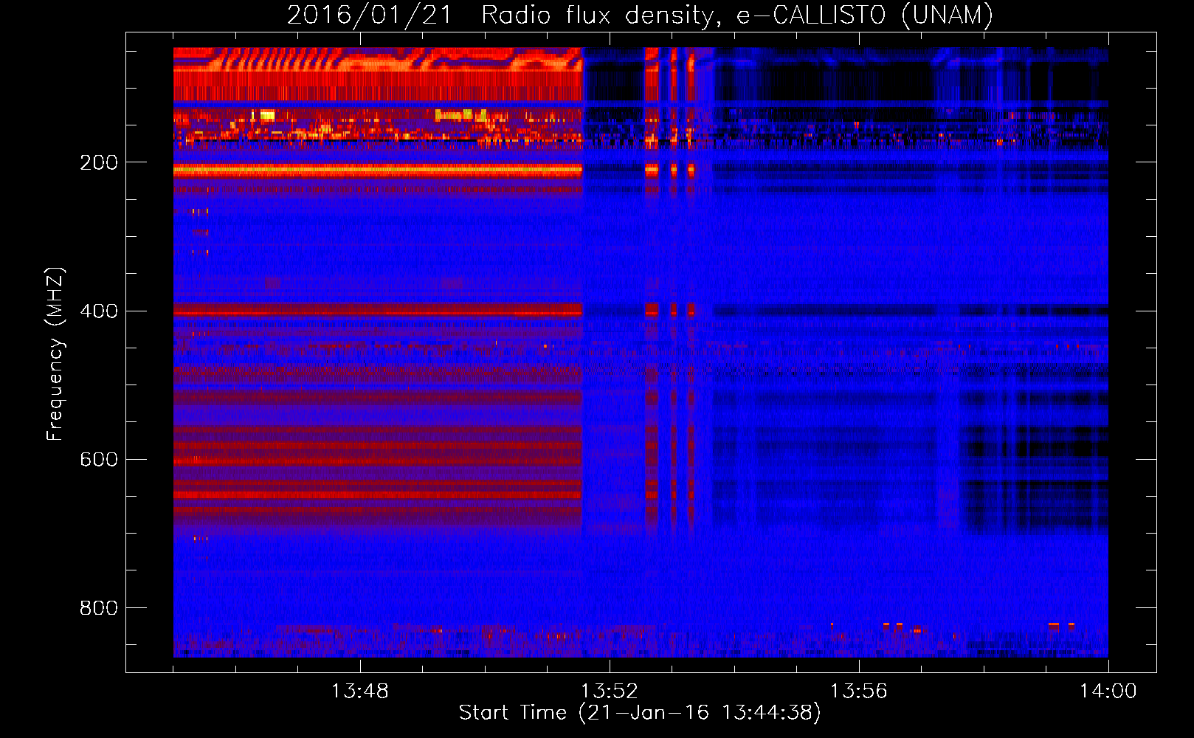Screen dimensions: 1194x738
Task: Click the 'Start Time (21-Jan-16 13:44:38)' x-axis label
Action: [640, 713]
